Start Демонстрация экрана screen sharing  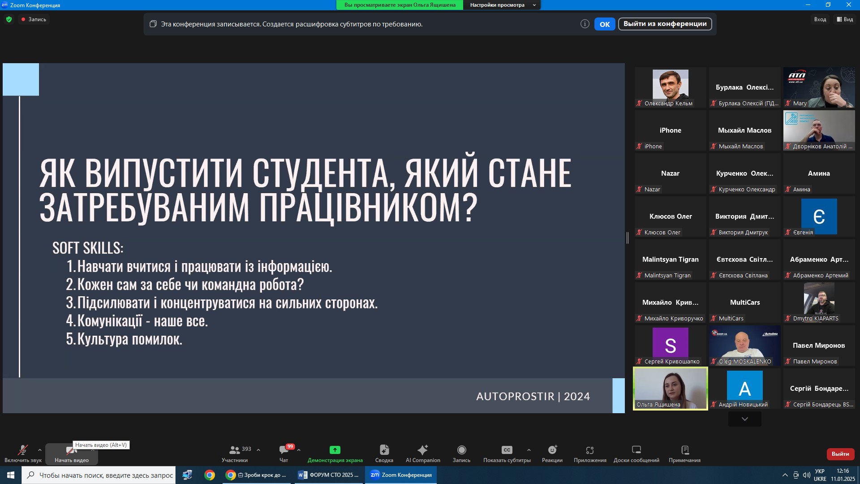click(x=335, y=454)
